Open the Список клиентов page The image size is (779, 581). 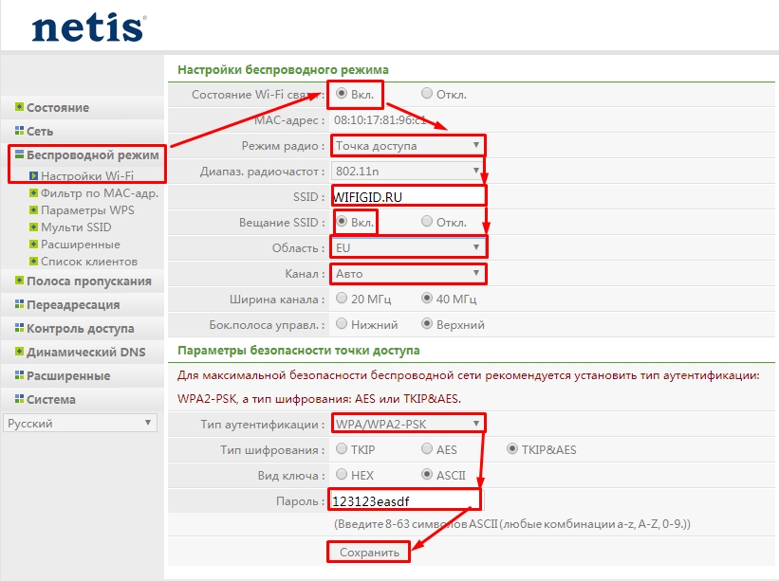(x=89, y=261)
